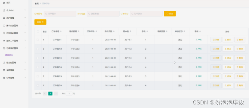The width and height of the screenshot is (249, 108).
Task: Check the box for row 订单编号3
Action: tap(38, 58)
